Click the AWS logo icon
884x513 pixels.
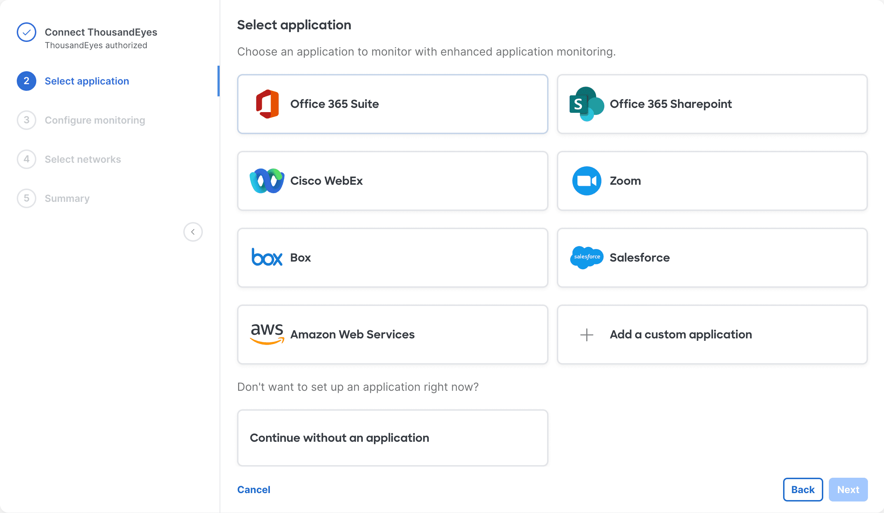point(267,334)
